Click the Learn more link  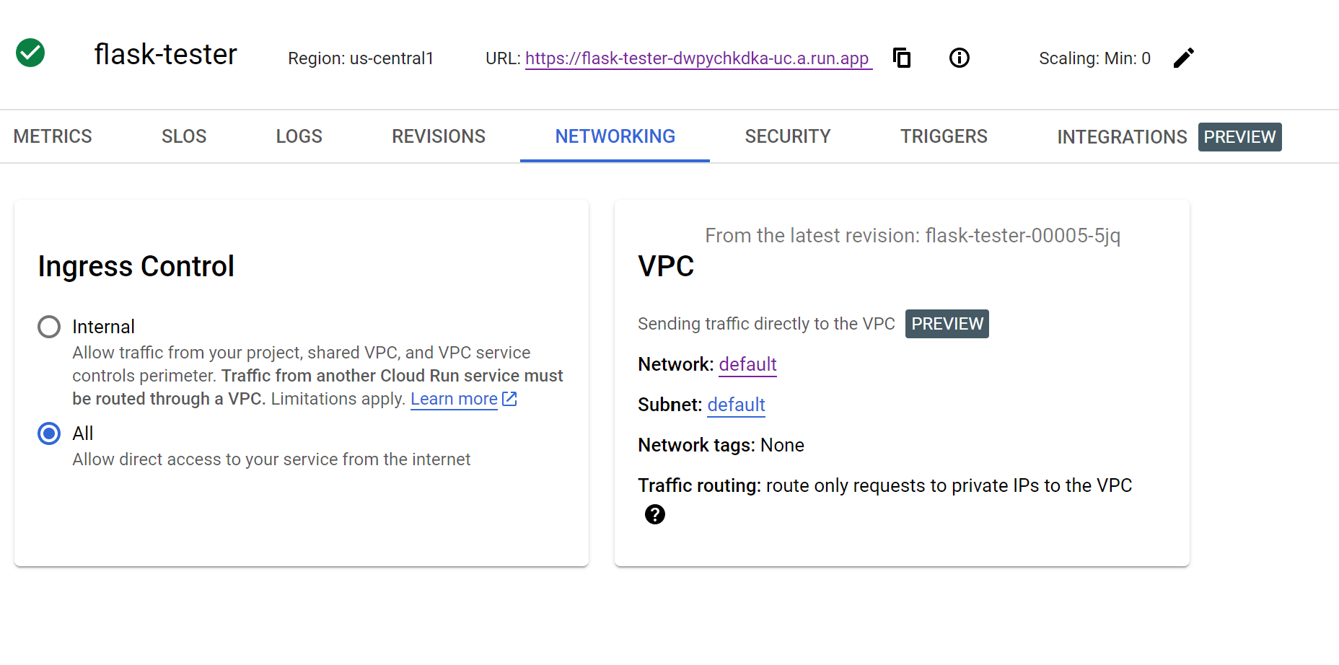(x=454, y=399)
